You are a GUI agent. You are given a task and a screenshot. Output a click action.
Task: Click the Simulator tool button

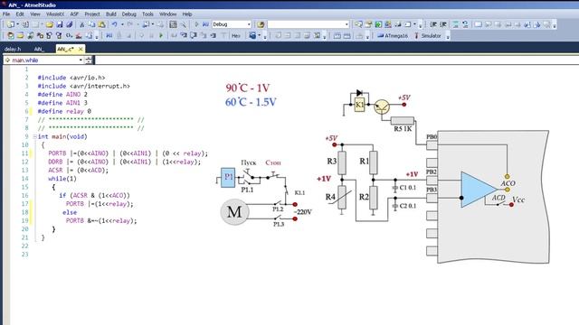428,36
